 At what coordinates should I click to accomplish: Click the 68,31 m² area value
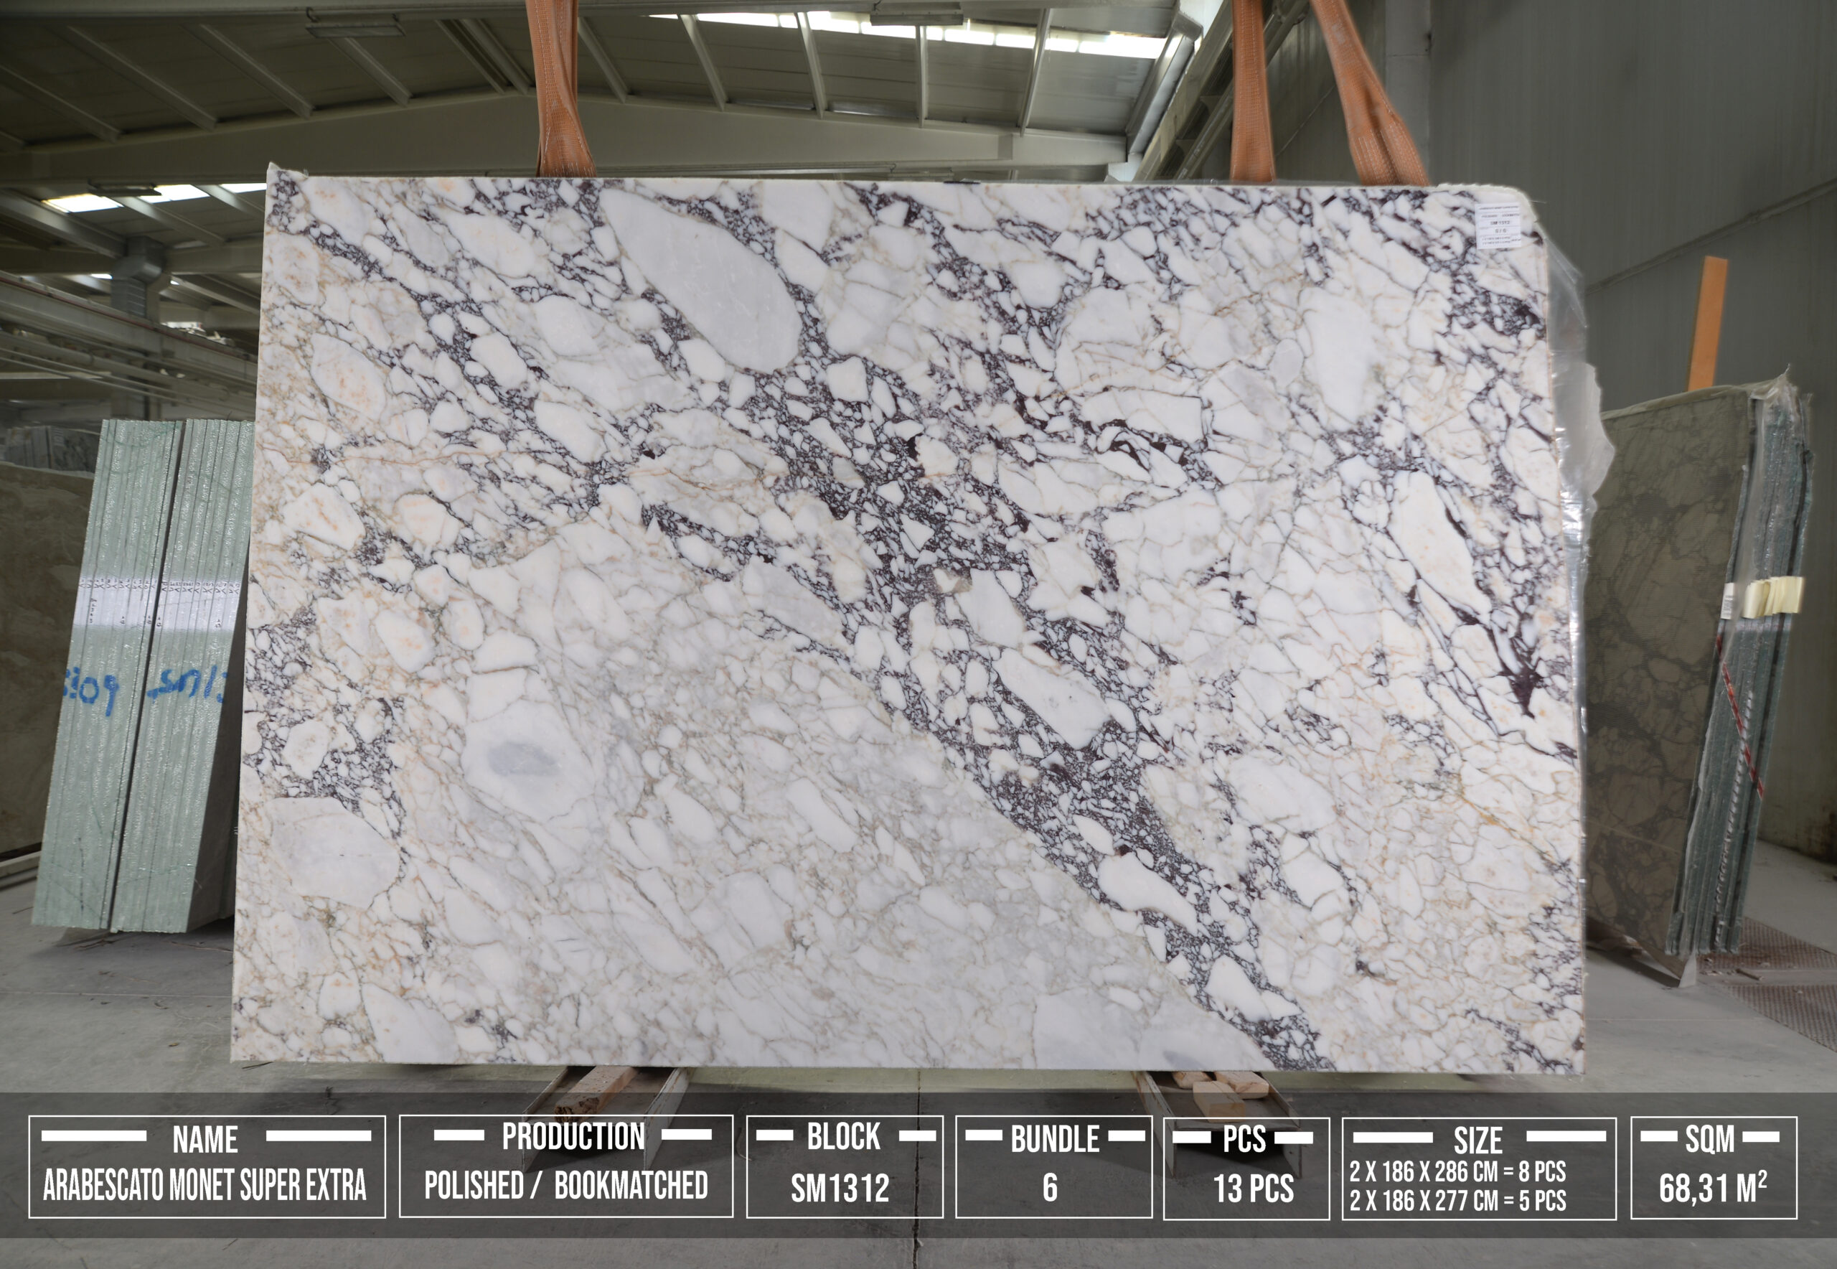pos(1713,1189)
